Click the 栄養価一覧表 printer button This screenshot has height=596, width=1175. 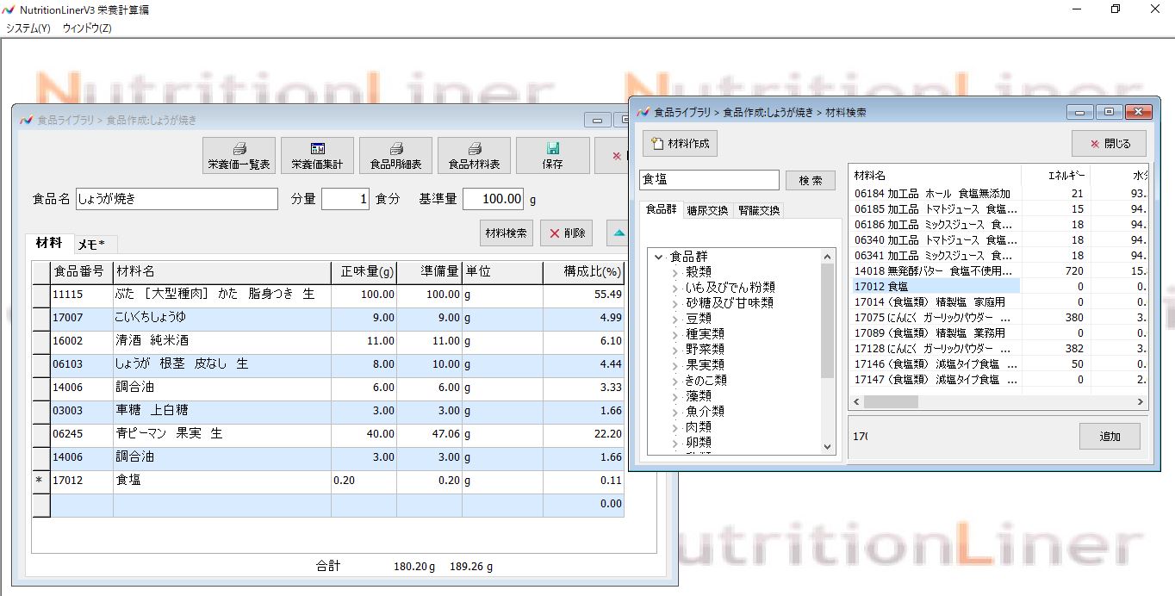239,155
